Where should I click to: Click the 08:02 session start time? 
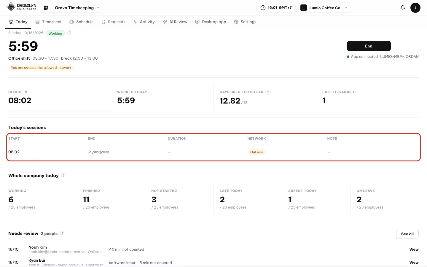click(14, 152)
